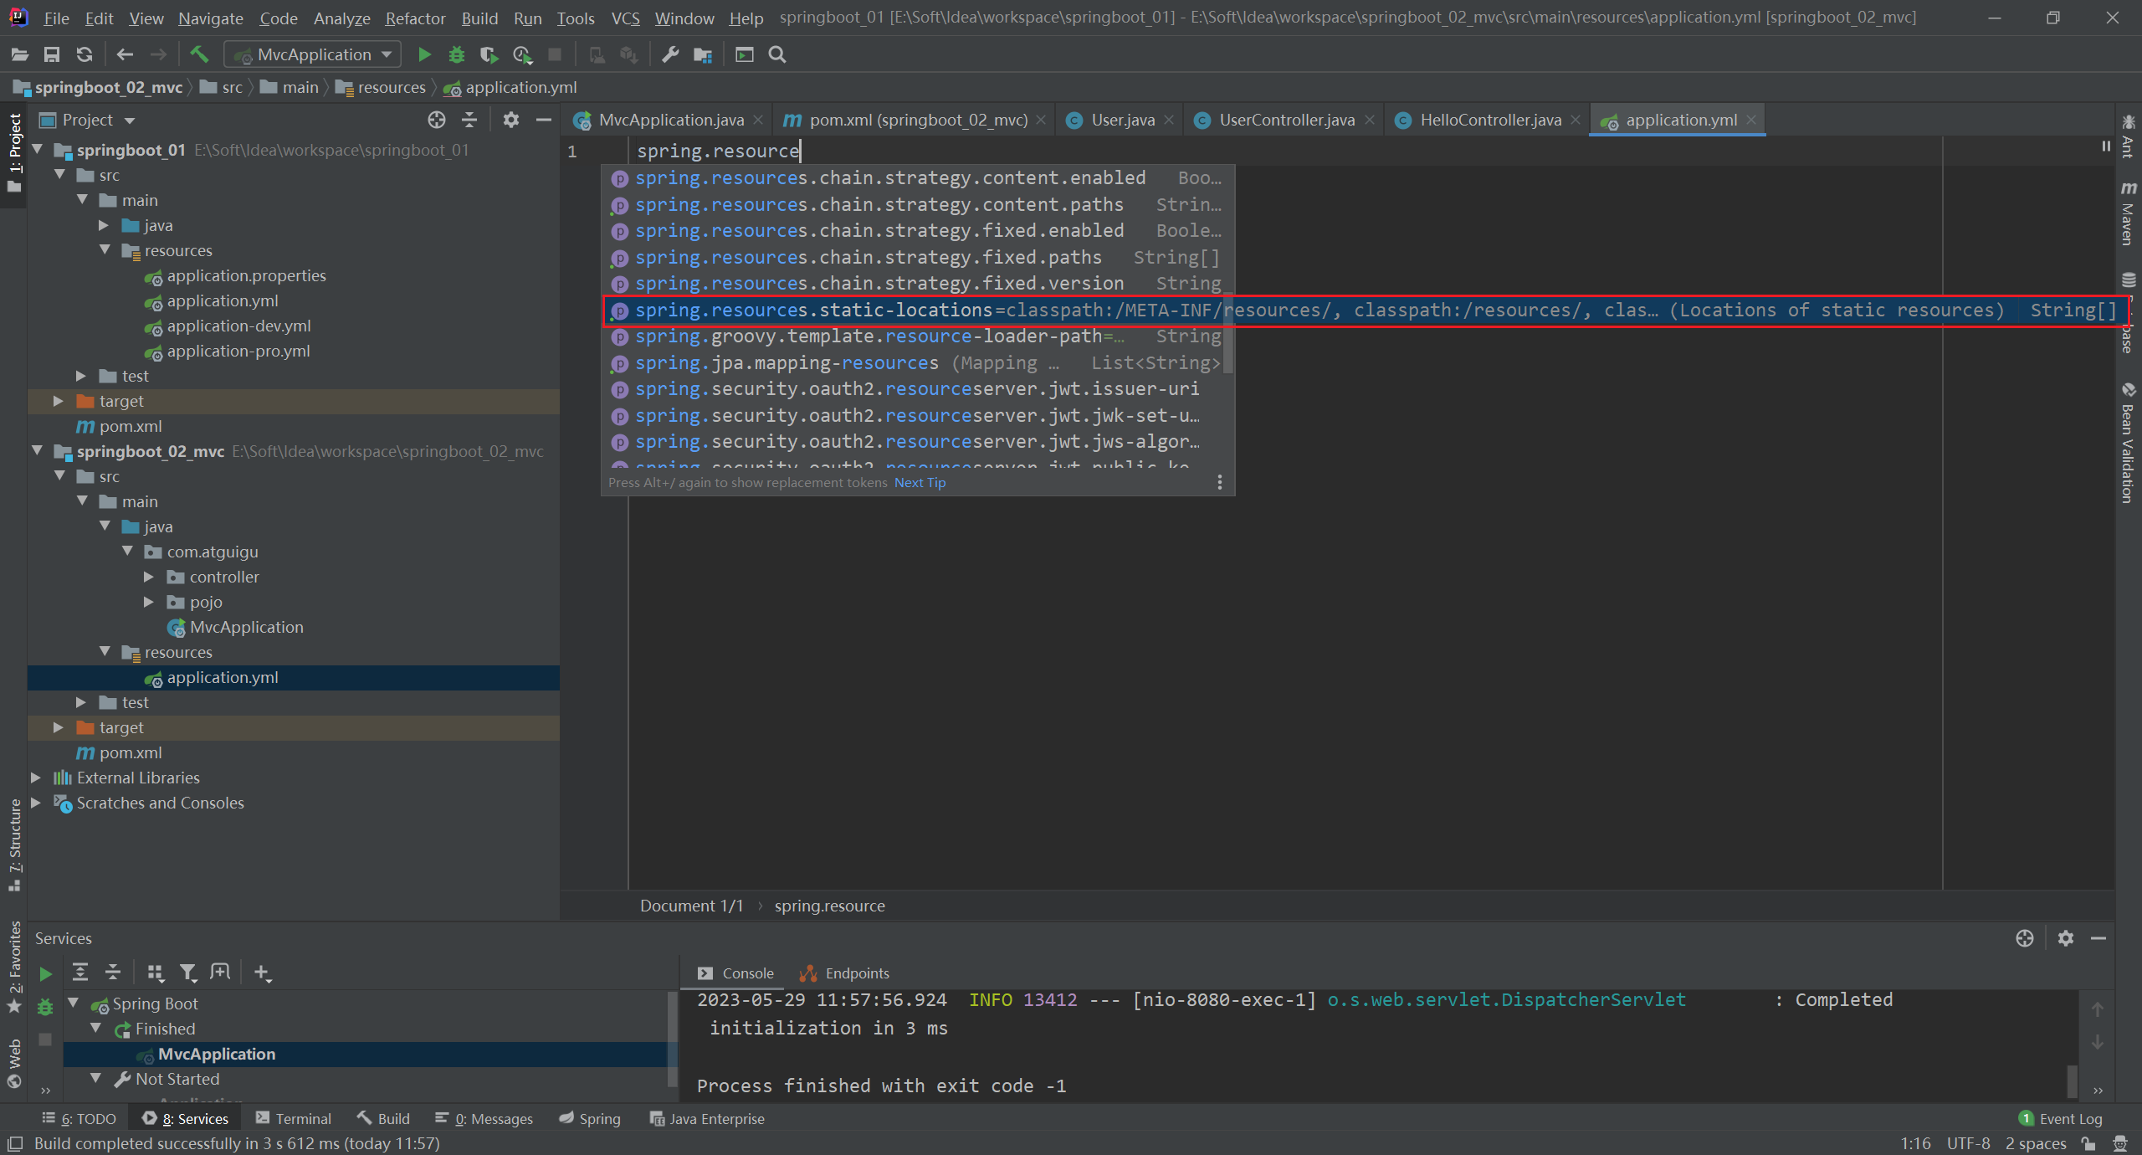Debug MvcApplication with the bug icon
The width and height of the screenshot is (2142, 1155).
pos(457,54)
